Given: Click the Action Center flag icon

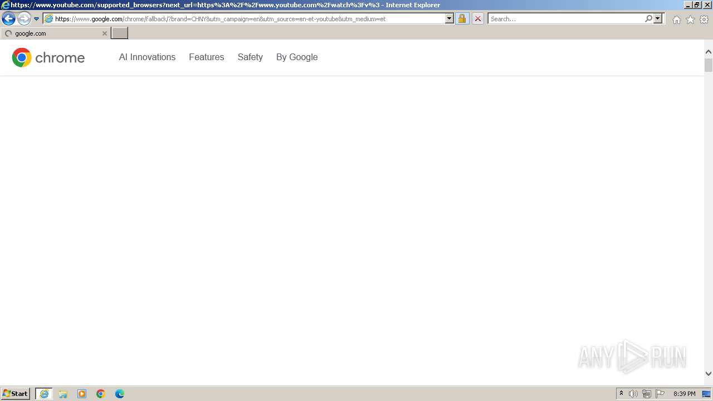Looking at the screenshot, I should (x=660, y=394).
